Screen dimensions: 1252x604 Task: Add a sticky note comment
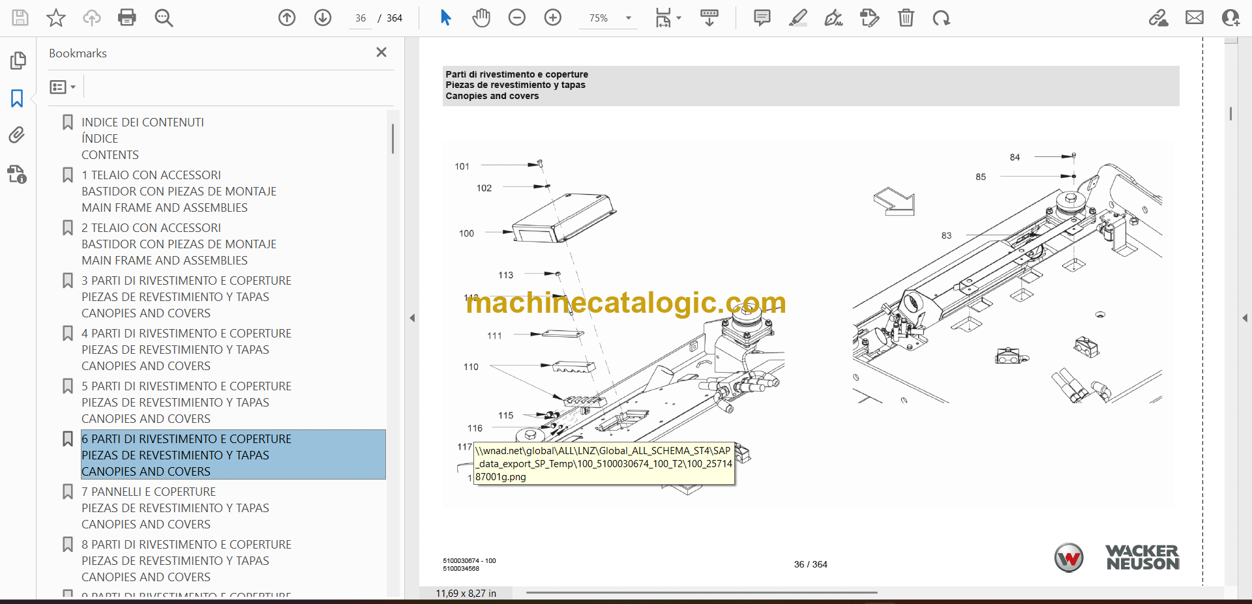[x=762, y=18]
